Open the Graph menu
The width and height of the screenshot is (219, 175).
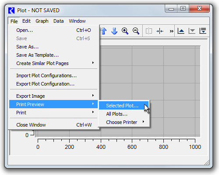pos(42,21)
